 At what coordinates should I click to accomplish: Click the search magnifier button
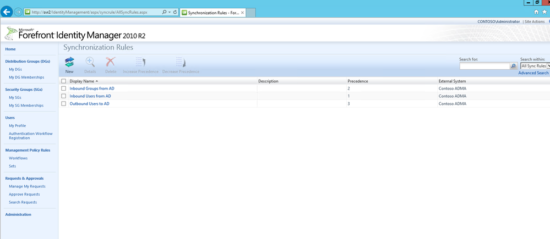pos(514,66)
